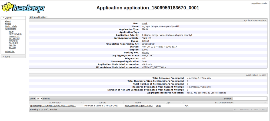Image resolution: width=270 pixels, height=121 pixels.
Task: Go to Node Labels page
Action: (11, 26)
